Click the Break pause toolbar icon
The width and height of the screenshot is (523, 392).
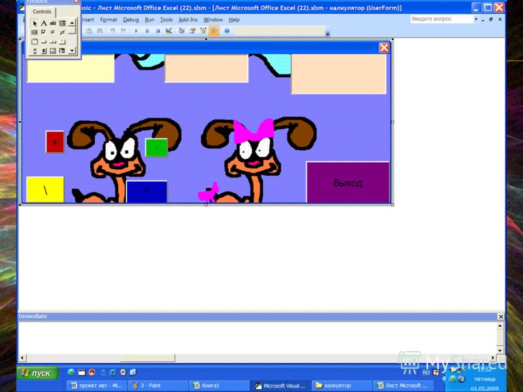tap(147, 31)
